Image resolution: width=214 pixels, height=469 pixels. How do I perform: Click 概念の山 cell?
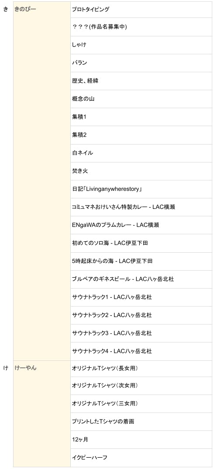[x=141, y=99]
